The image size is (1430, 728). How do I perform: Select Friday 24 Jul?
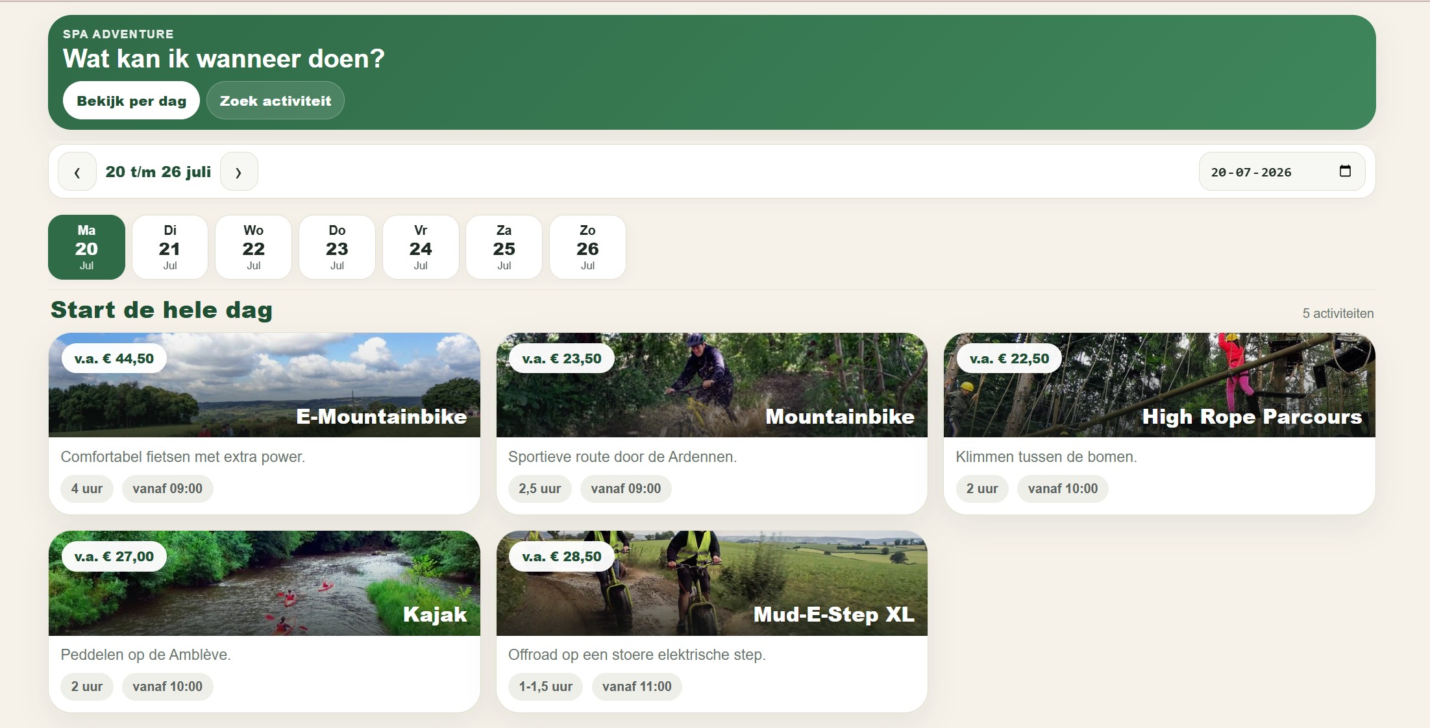[x=421, y=247]
